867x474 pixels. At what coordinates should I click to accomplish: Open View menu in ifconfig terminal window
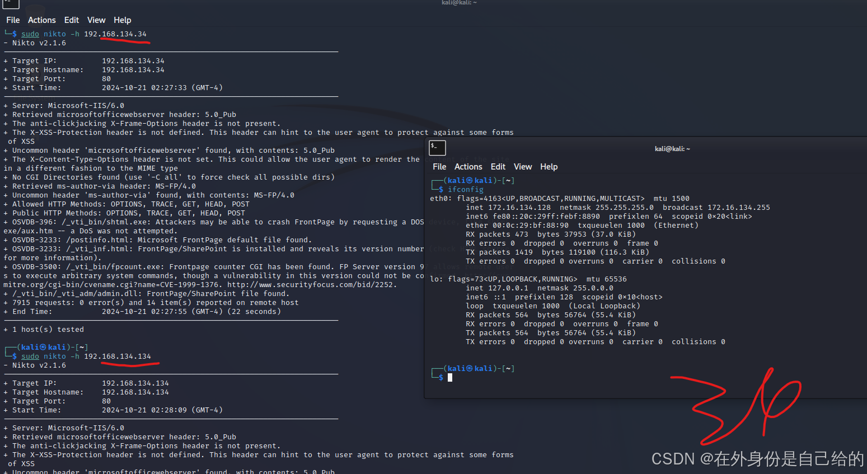(523, 167)
